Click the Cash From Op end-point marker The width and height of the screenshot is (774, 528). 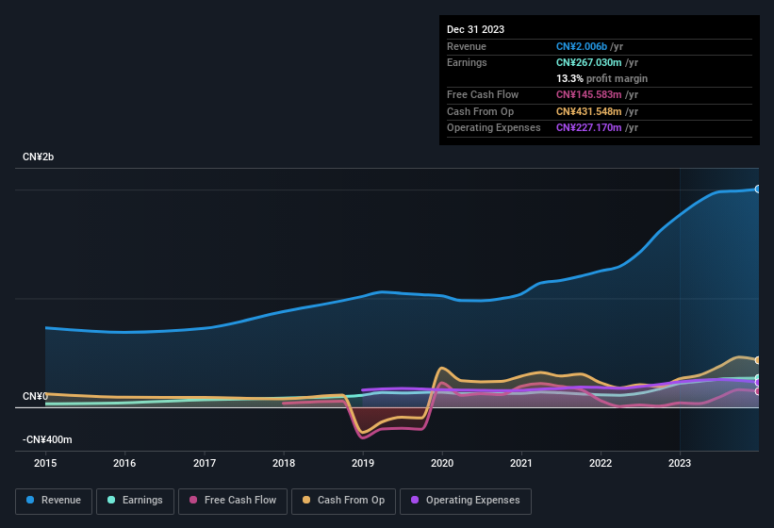758,360
